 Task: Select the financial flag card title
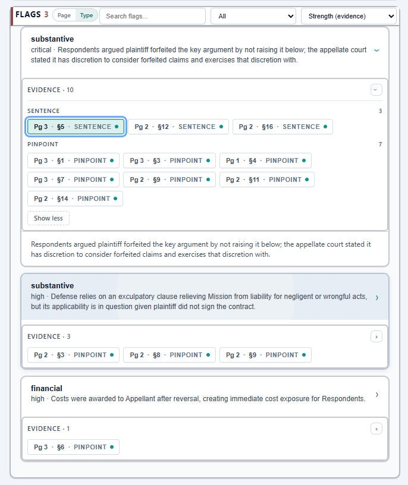click(x=46, y=388)
